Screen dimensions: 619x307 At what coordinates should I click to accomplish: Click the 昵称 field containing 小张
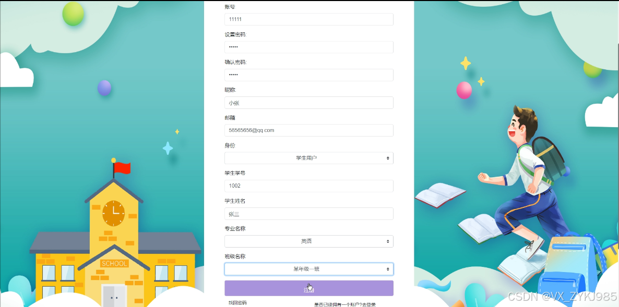(x=308, y=103)
